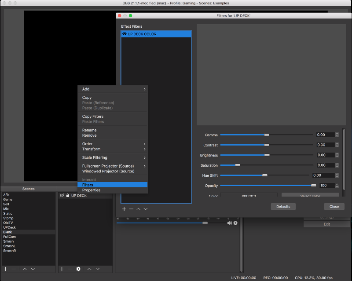
Task: Click the Saturation slider handle
Action: point(238,165)
